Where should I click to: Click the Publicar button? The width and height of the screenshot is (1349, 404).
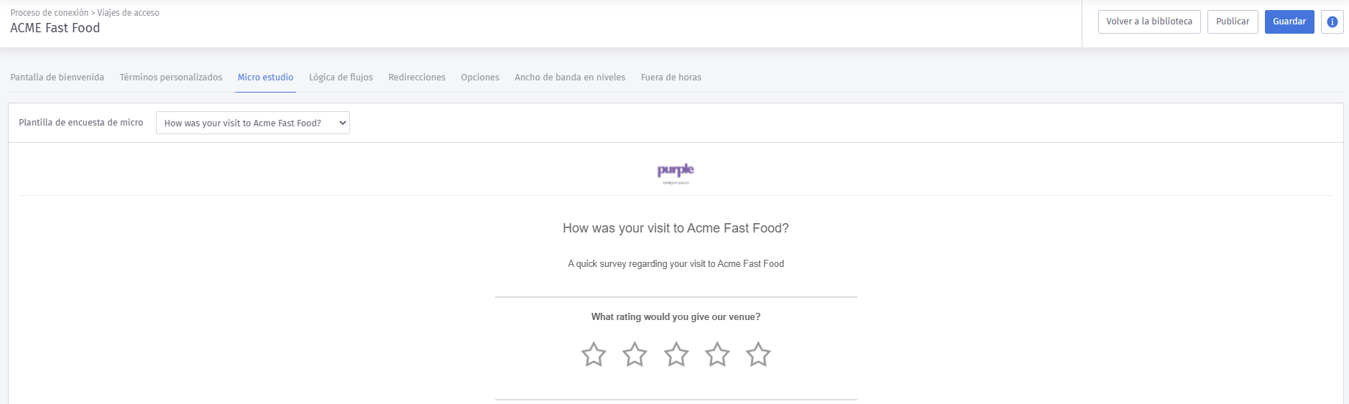1233,22
